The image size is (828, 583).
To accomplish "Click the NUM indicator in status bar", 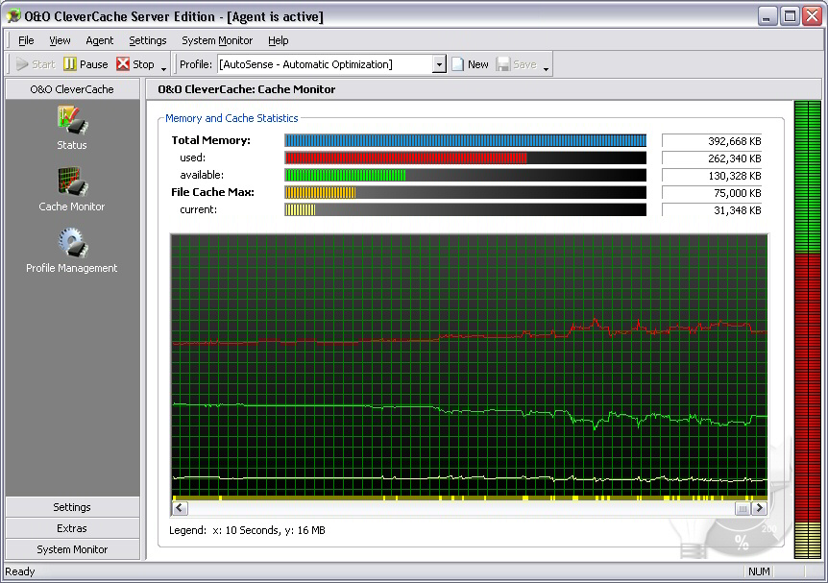I will [x=759, y=571].
